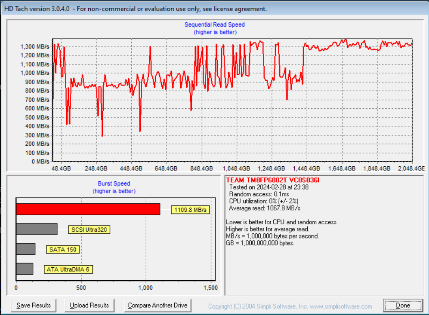Click the Save Results button
Viewport: 429px width, 315px height.
click(34, 306)
